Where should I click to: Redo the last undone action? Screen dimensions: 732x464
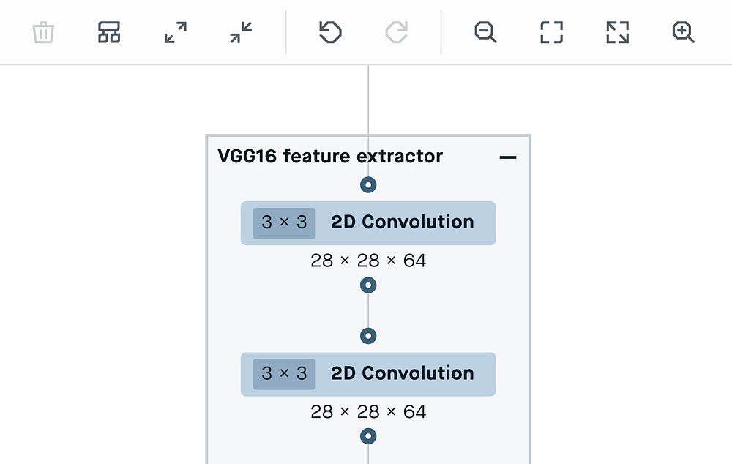(396, 32)
